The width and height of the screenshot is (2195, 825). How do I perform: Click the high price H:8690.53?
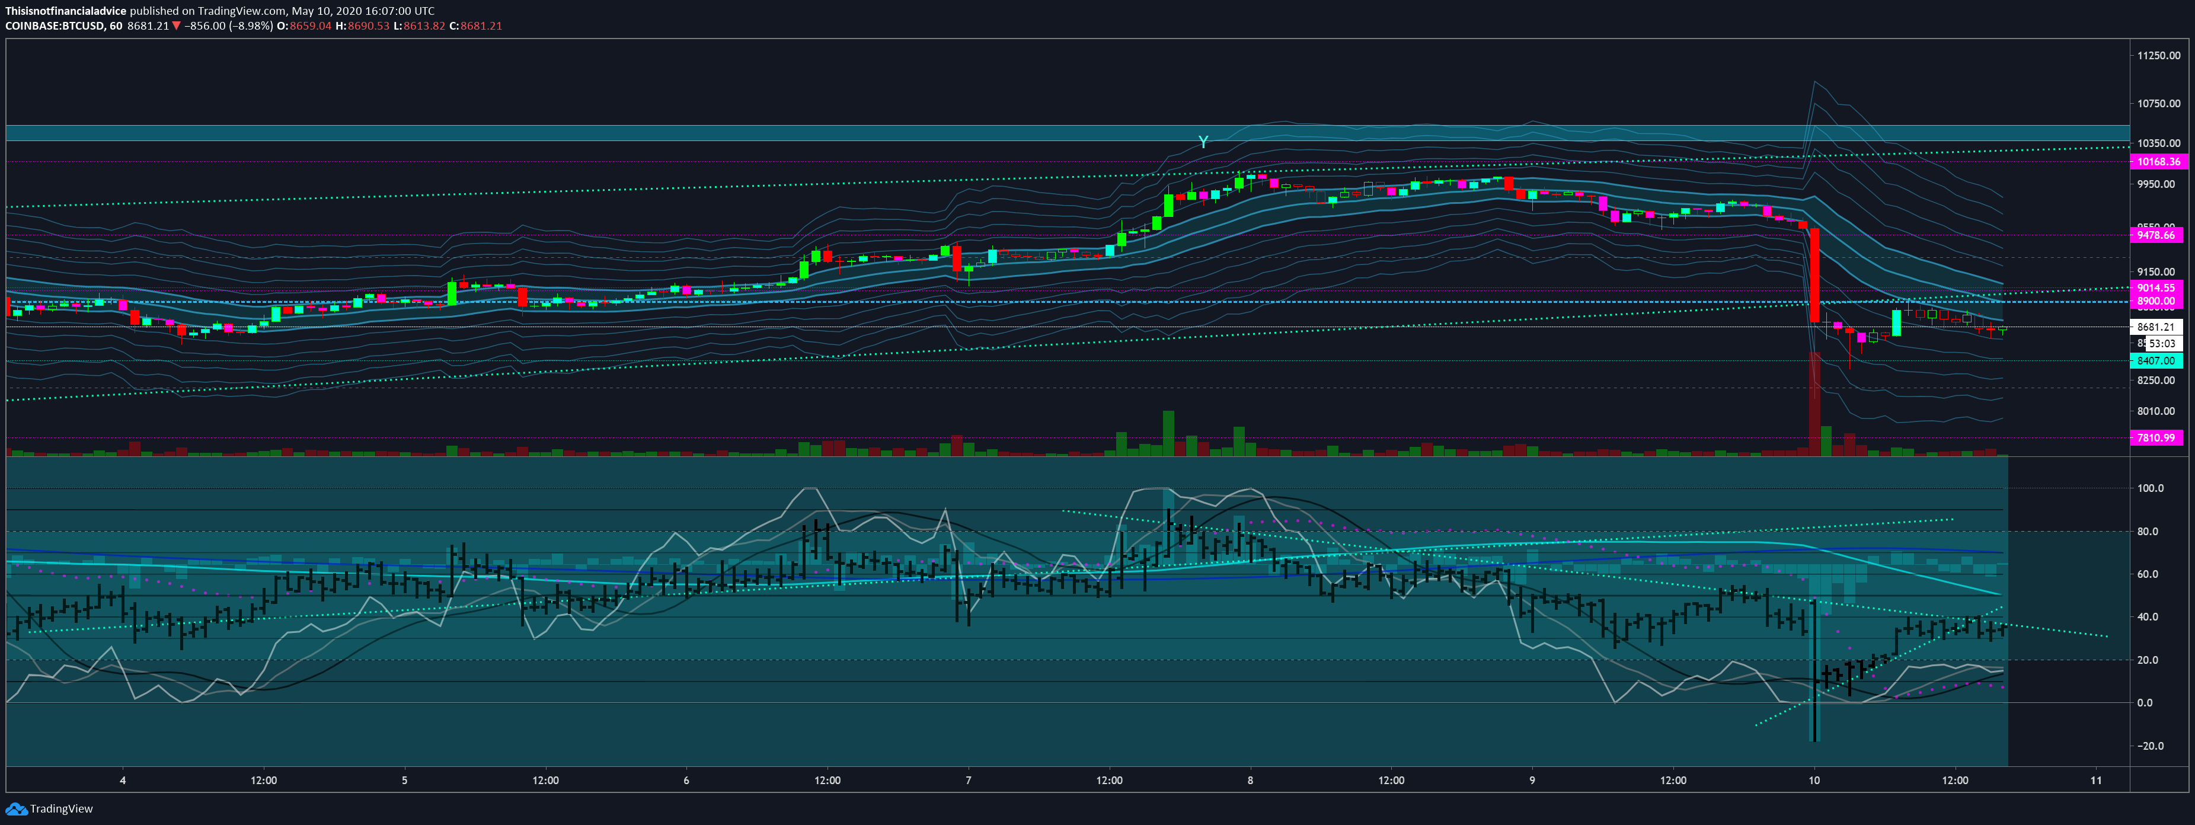(x=362, y=27)
